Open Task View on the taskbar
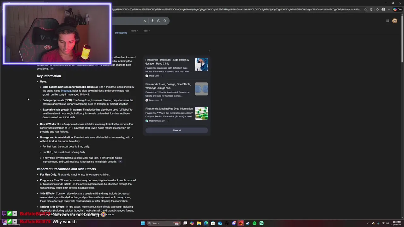Viewport: 404px width, 227px height. pyautogui.click(x=185, y=223)
